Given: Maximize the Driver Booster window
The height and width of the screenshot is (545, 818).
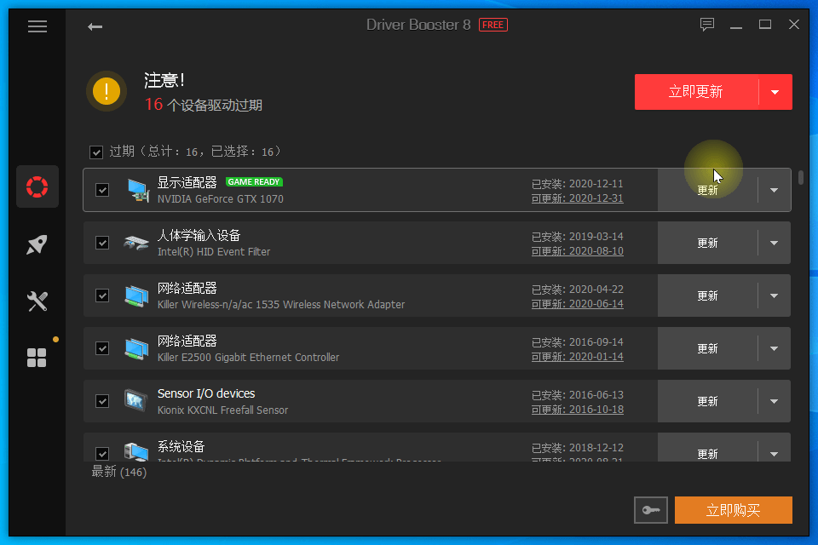Looking at the screenshot, I should tap(765, 25).
